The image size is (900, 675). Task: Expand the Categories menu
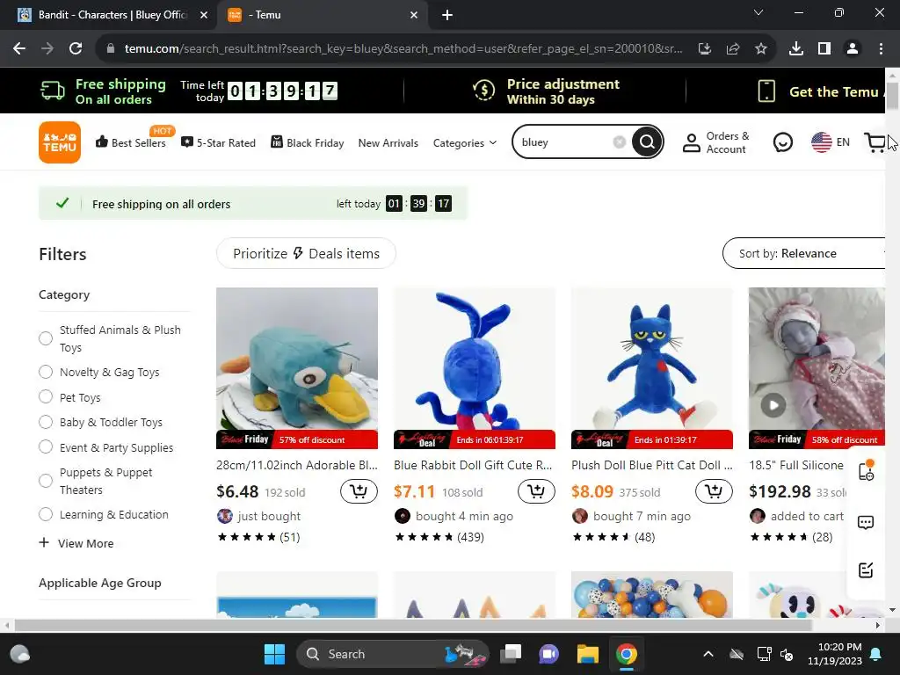[x=464, y=143]
